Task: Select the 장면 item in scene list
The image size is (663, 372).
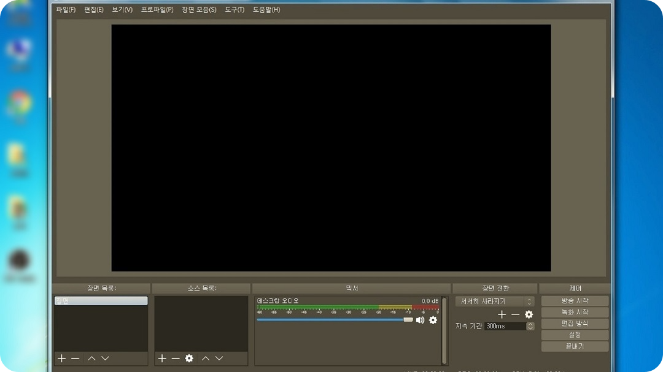Action: click(x=101, y=301)
